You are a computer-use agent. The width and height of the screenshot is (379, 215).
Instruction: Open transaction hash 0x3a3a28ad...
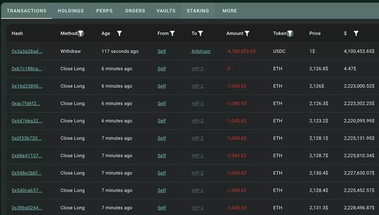point(27,51)
